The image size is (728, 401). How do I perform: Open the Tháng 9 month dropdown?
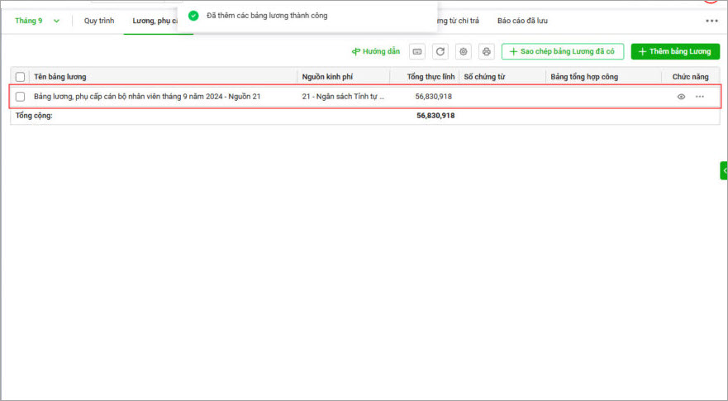pyautogui.click(x=37, y=21)
